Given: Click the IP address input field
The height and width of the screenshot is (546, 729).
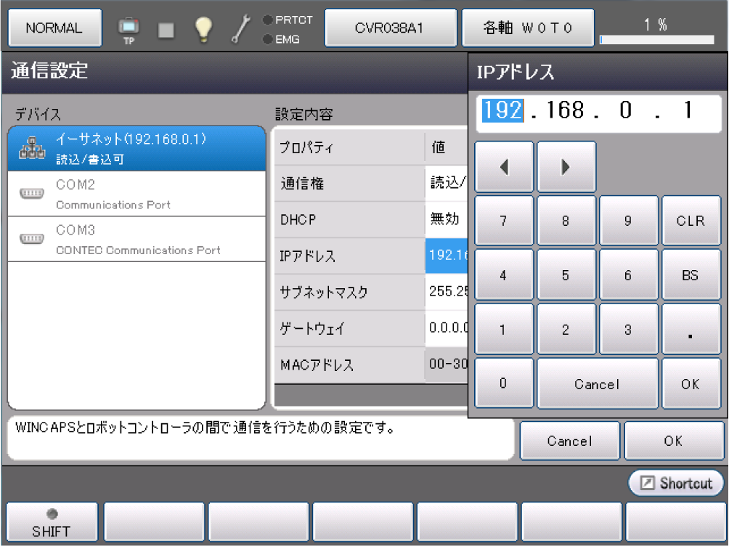Looking at the screenshot, I should (598, 111).
